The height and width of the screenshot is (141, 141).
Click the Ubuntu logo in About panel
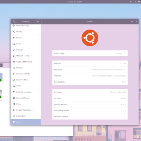90,38
